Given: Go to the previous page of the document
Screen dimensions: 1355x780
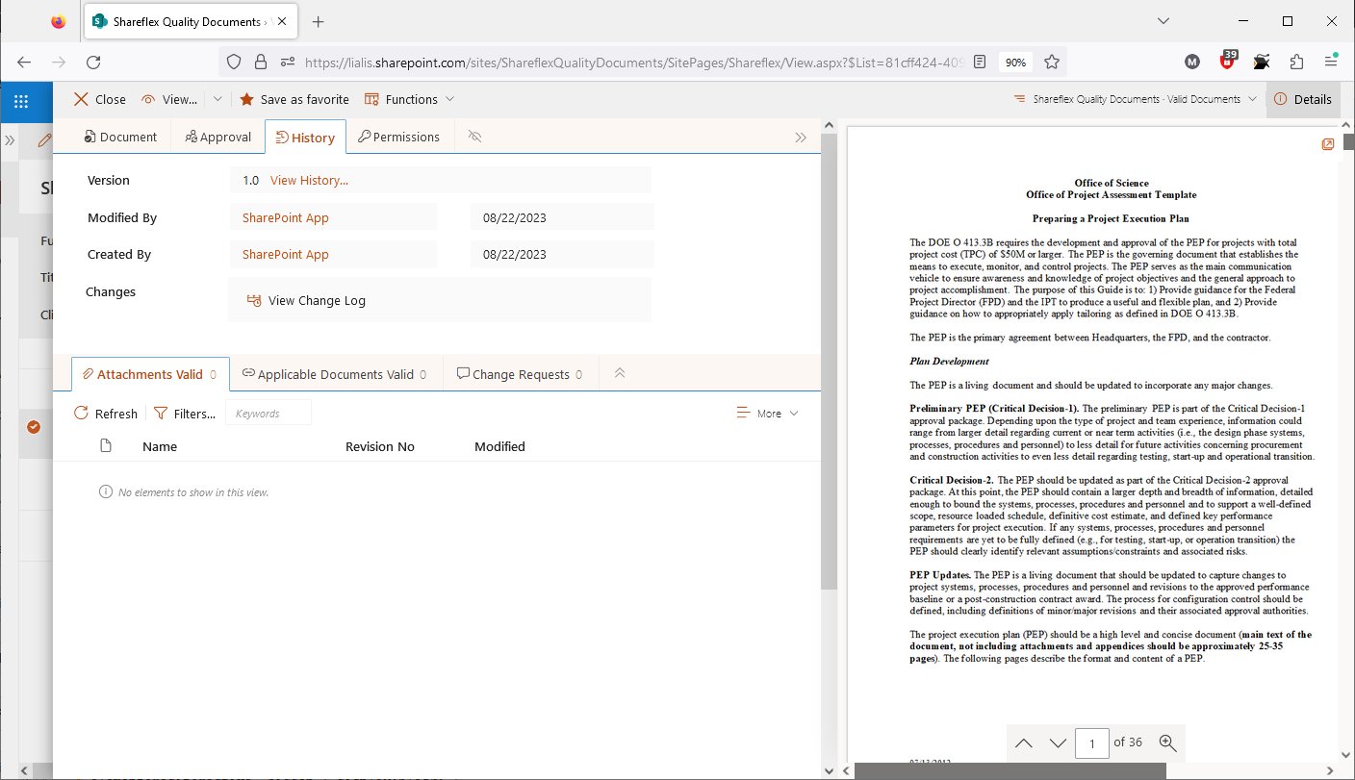Looking at the screenshot, I should pyautogui.click(x=1024, y=742).
